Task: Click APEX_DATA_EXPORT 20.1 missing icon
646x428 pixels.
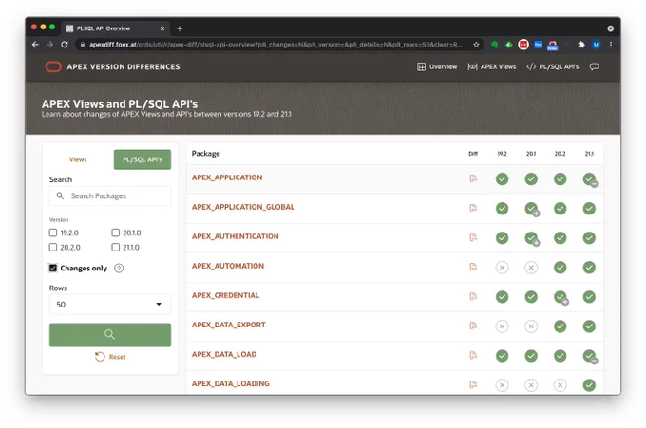Action: tap(531, 326)
